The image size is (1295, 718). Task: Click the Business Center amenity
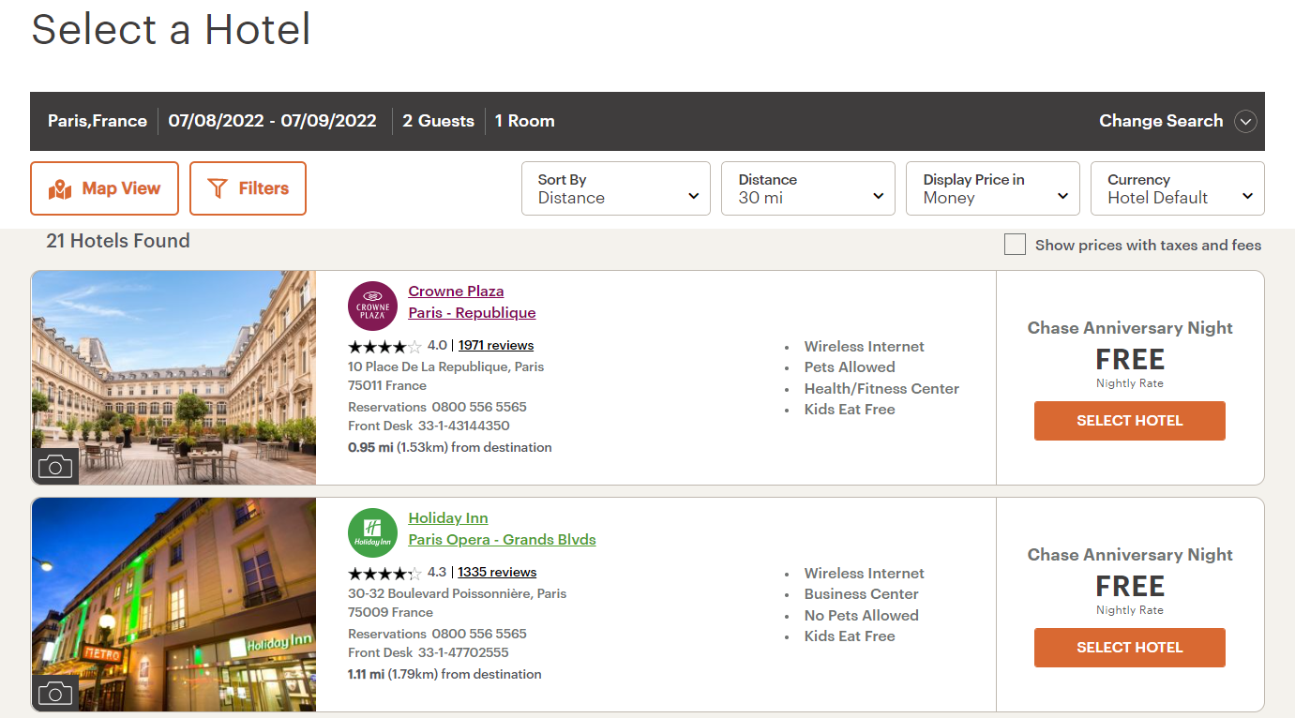(x=862, y=594)
